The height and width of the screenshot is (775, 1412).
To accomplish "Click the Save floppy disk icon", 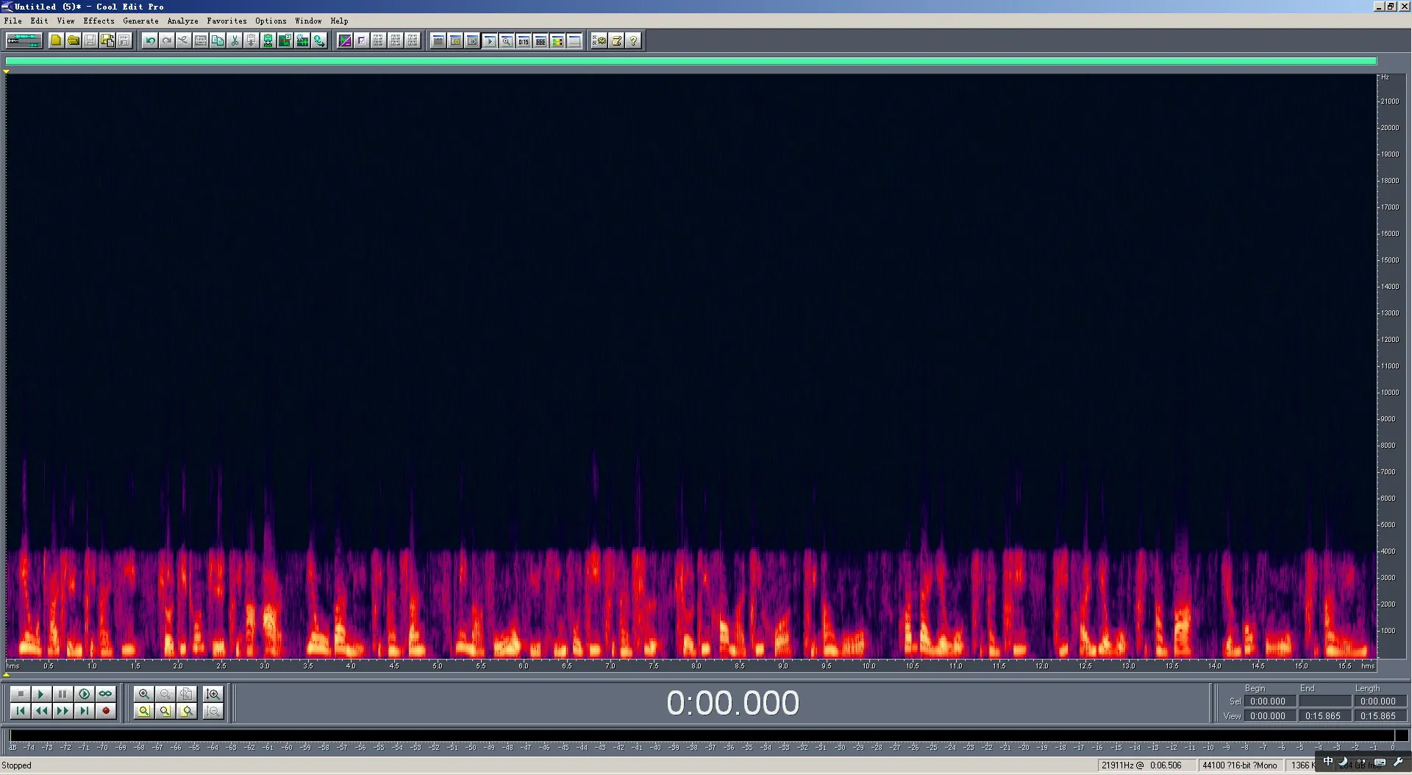I will pyautogui.click(x=90, y=40).
